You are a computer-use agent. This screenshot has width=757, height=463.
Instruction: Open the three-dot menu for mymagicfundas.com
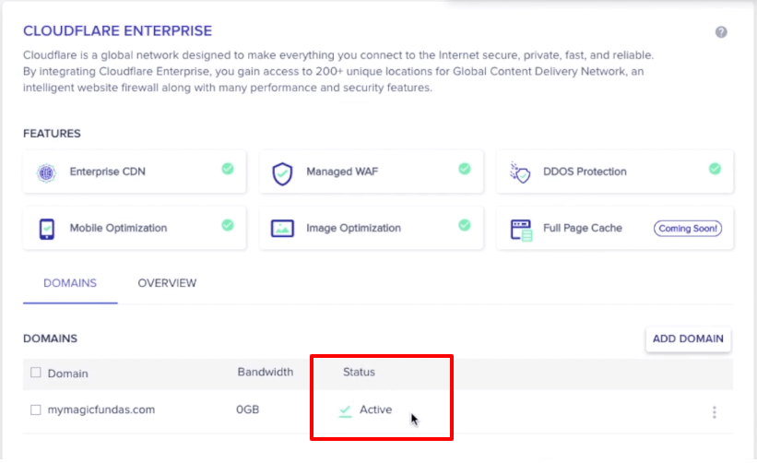[x=714, y=412]
